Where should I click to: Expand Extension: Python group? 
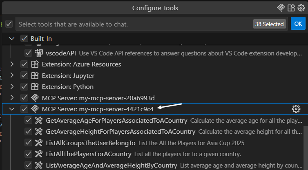(12, 86)
